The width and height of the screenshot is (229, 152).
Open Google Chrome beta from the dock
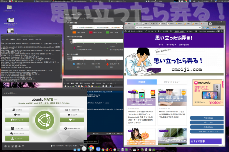pyautogui.click(x=91, y=148)
